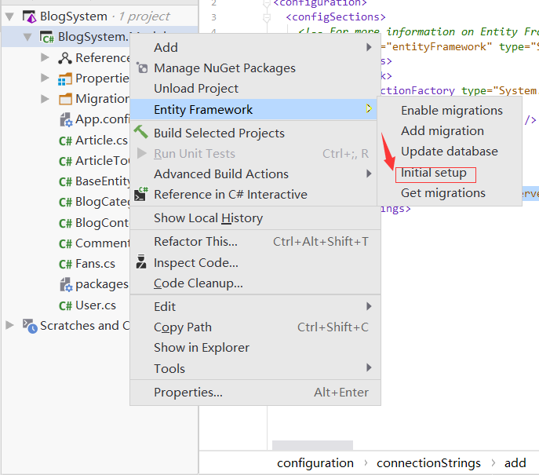Viewport: 539px width, 475px height.
Task: Click configuration in the breadcrumb bar
Action: (x=315, y=463)
